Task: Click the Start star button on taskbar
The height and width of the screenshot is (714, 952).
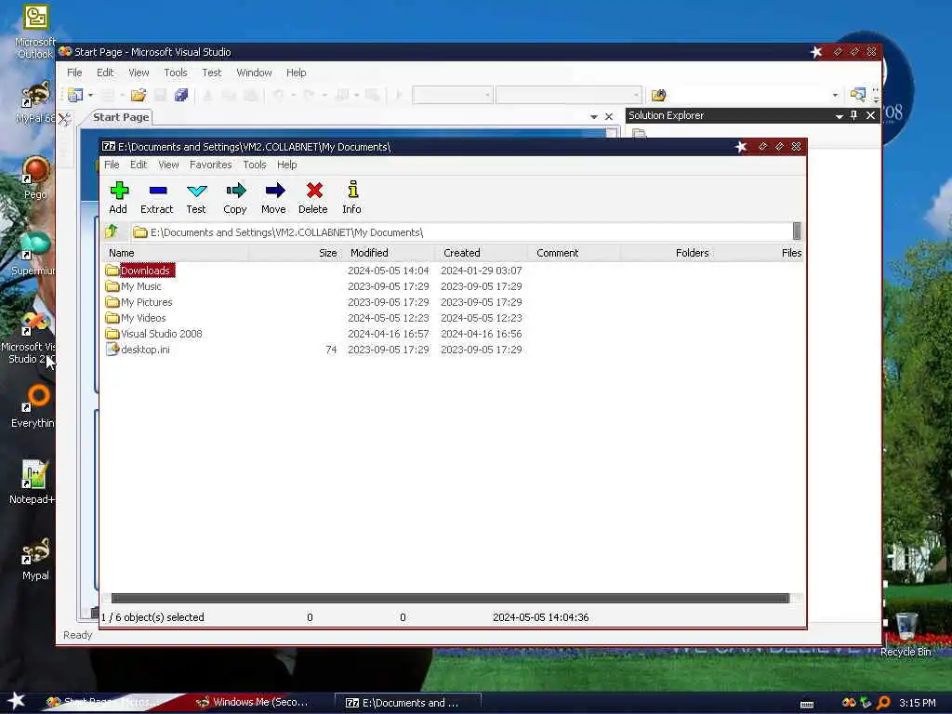Action: click(17, 701)
